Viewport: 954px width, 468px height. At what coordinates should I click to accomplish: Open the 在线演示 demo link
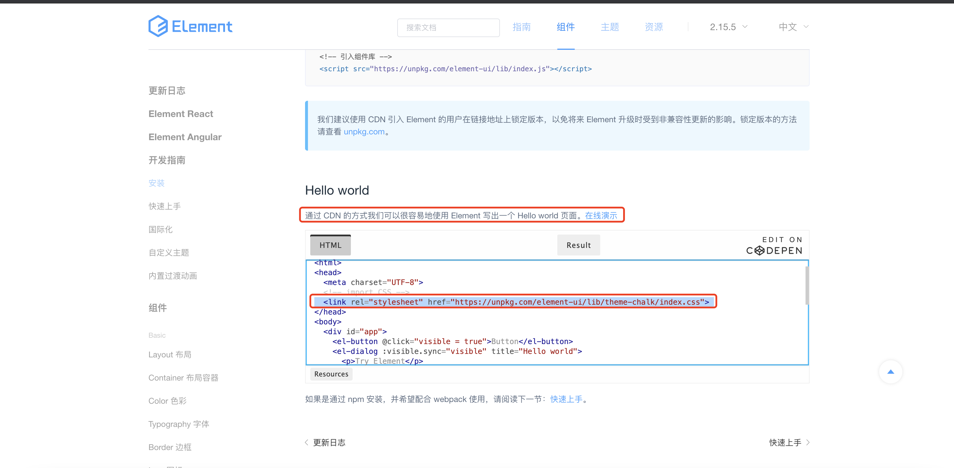click(x=601, y=215)
